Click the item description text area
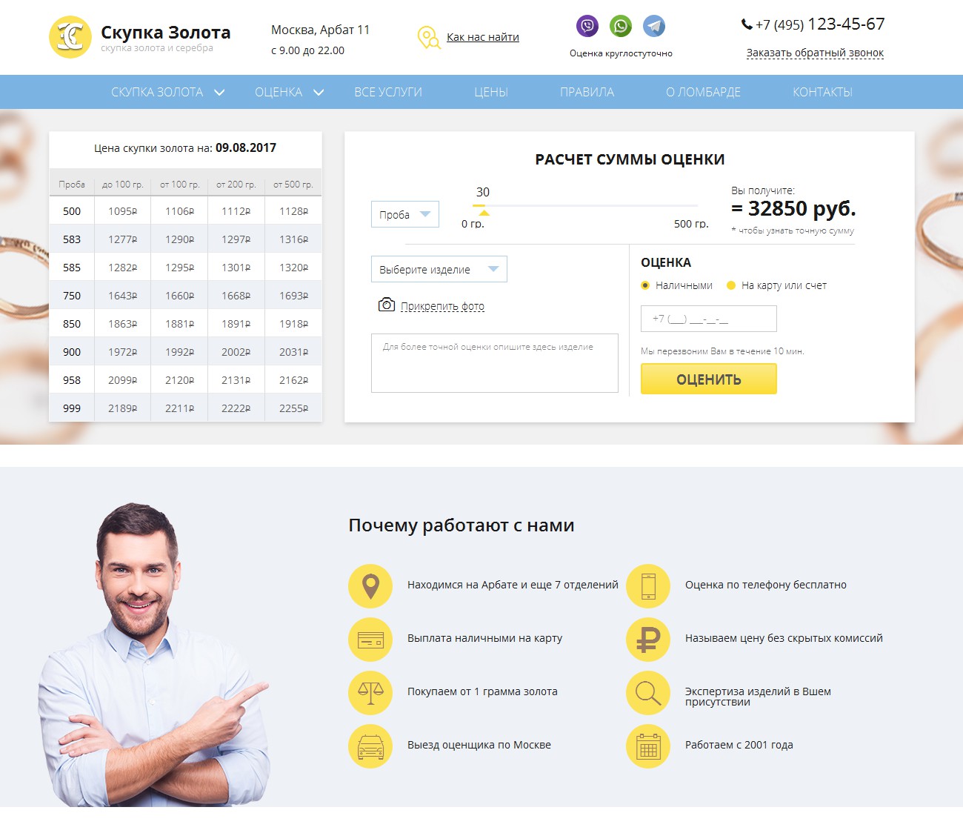The height and width of the screenshot is (833, 963). click(x=495, y=362)
